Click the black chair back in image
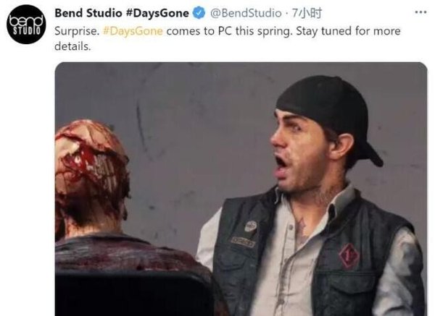This screenshot has height=316, width=435. point(130,293)
